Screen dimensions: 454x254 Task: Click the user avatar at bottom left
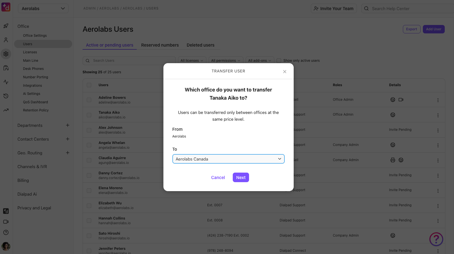(6, 246)
